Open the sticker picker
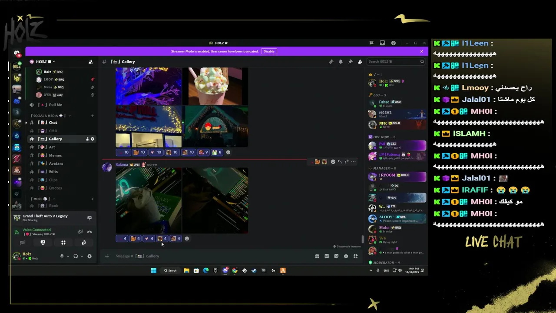The width and height of the screenshot is (556, 313). point(336,256)
